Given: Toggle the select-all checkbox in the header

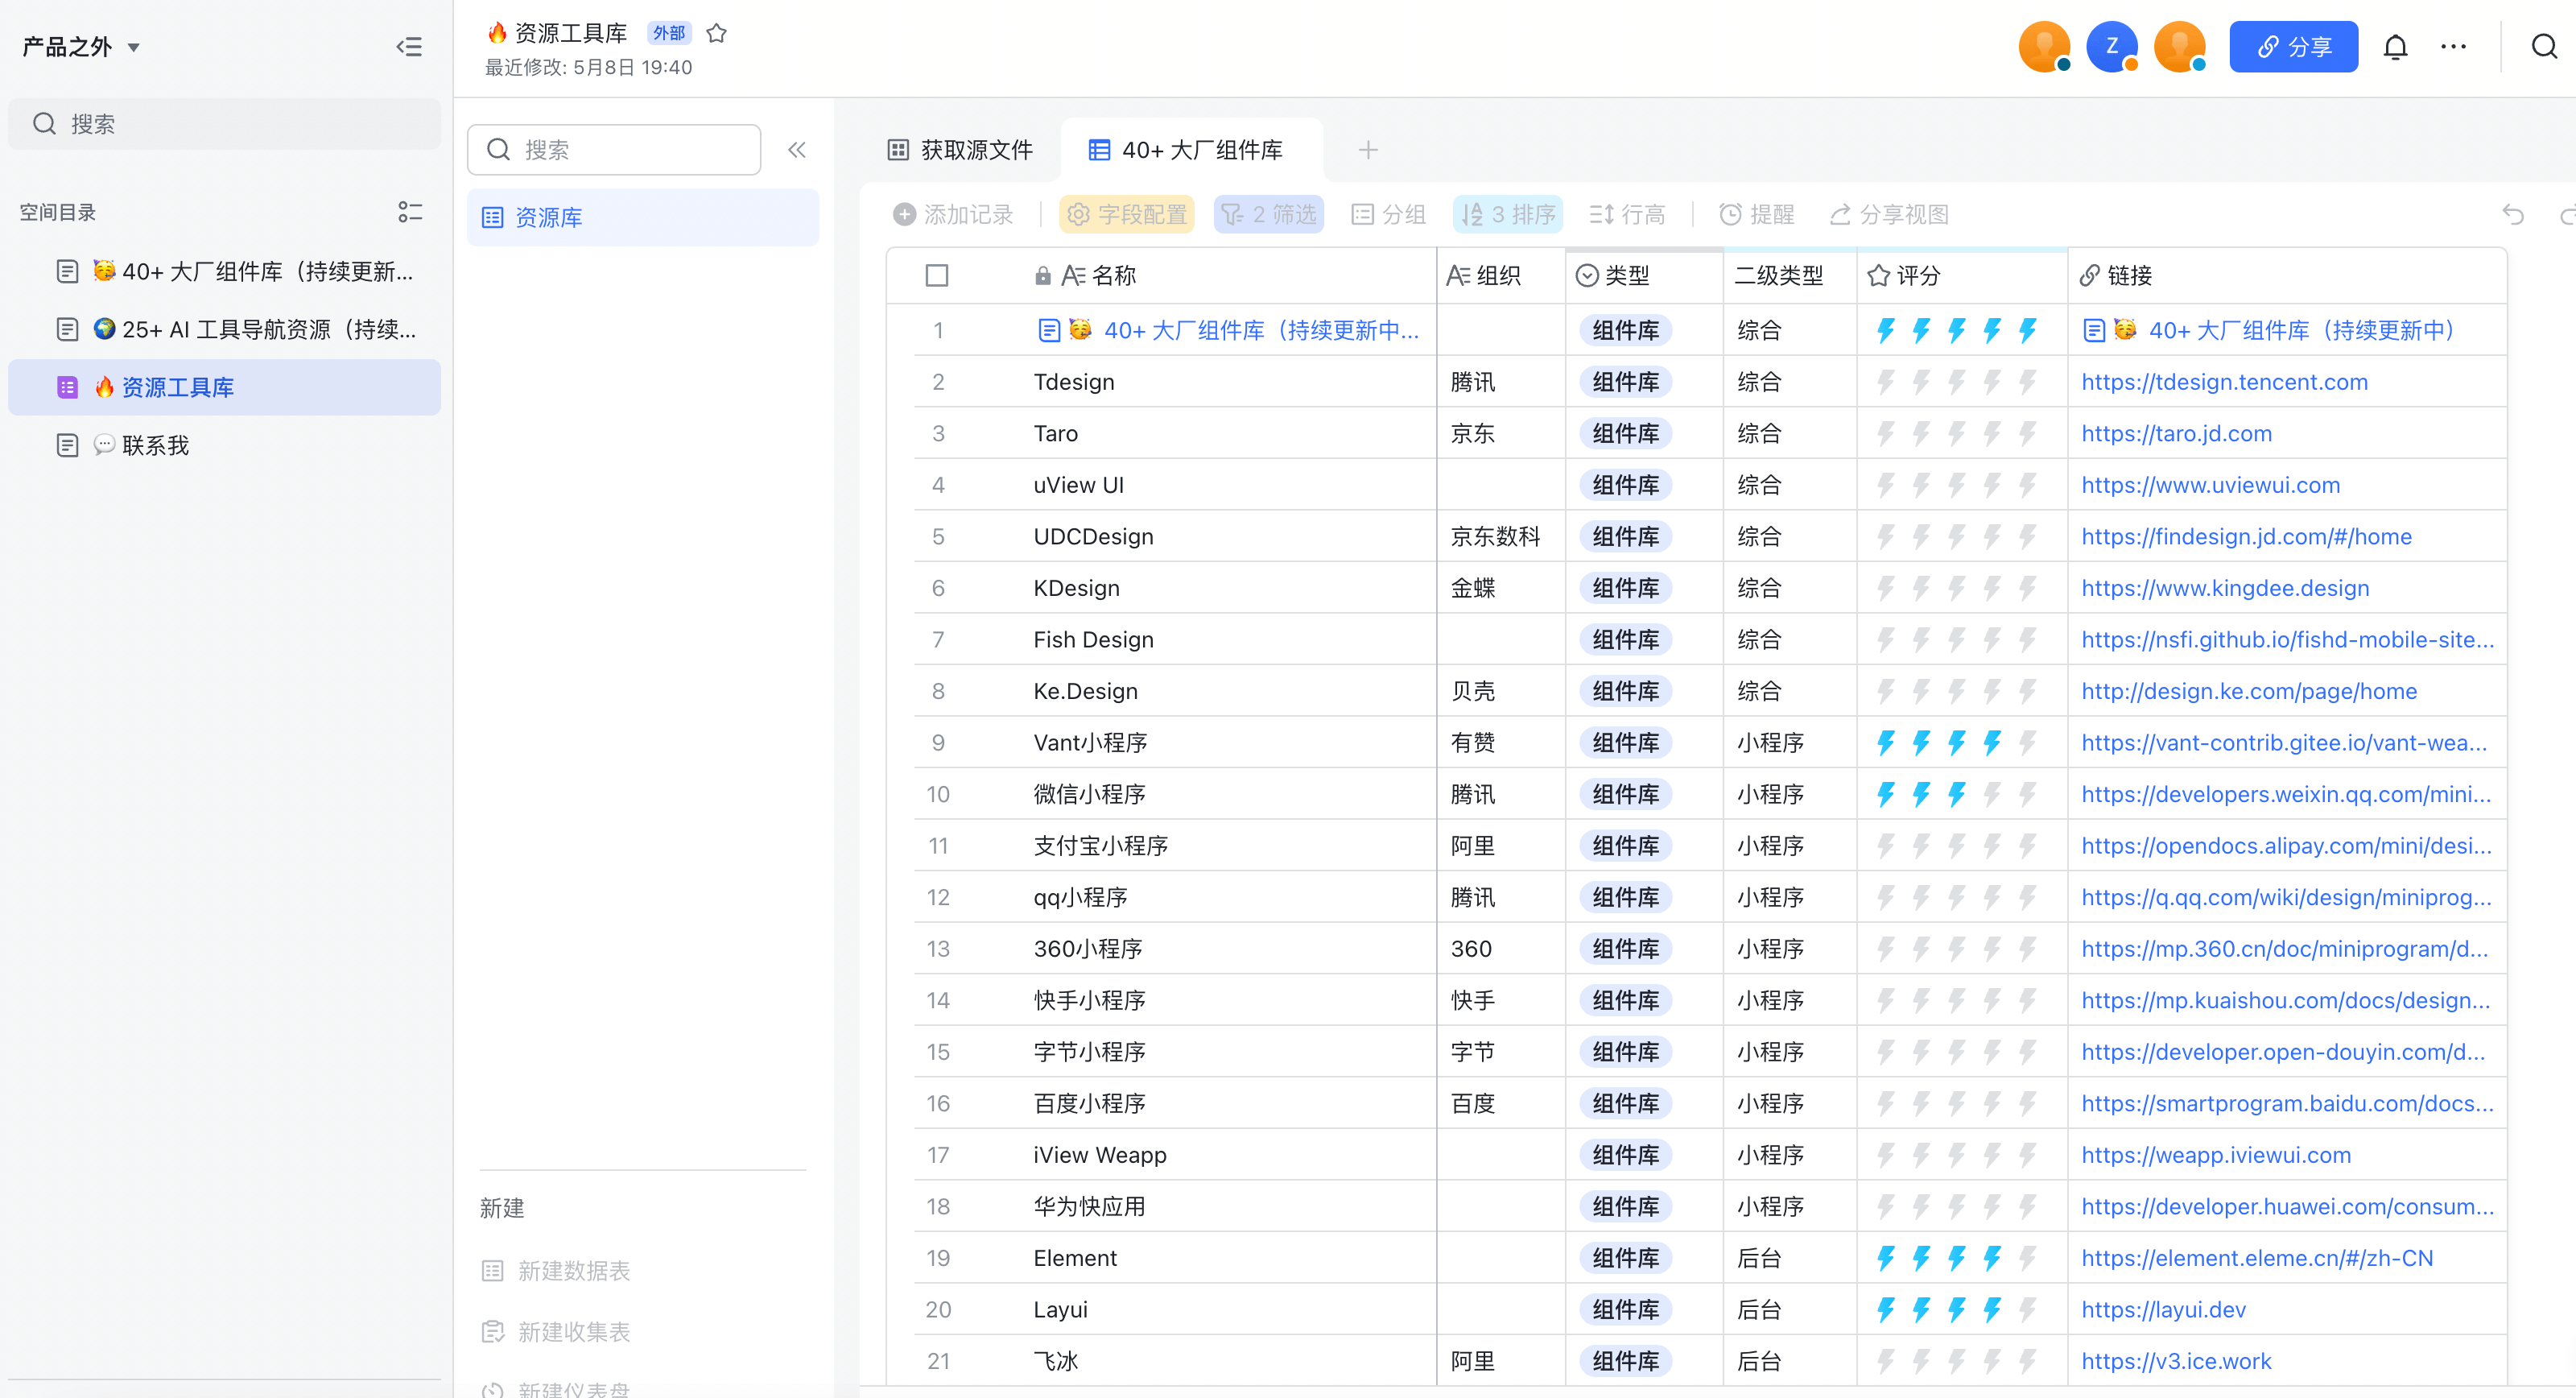Looking at the screenshot, I should [x=937, y=275].
